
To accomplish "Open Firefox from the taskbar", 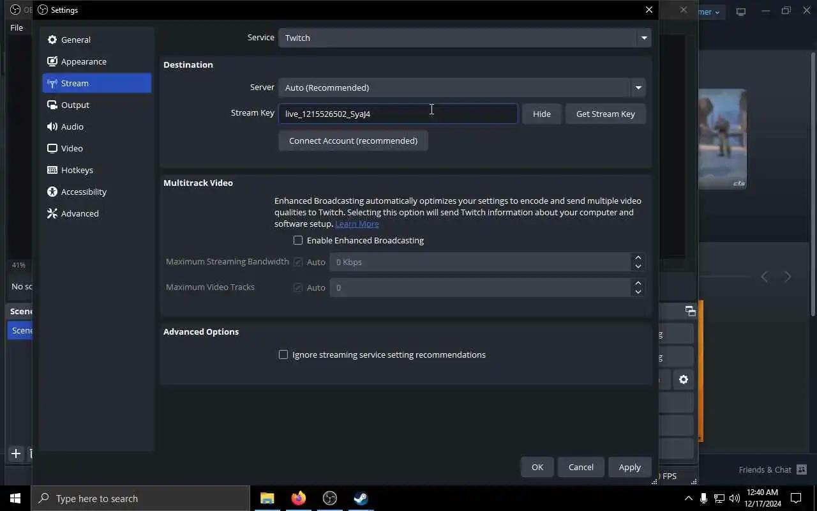I will (299, 498).
